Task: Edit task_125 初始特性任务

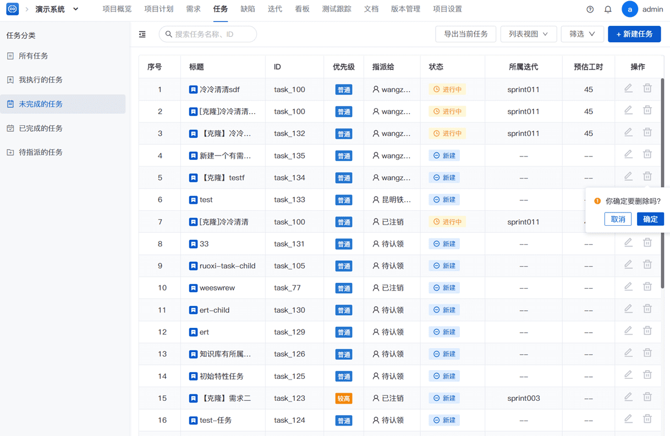Action: click(x=628, y=374)
